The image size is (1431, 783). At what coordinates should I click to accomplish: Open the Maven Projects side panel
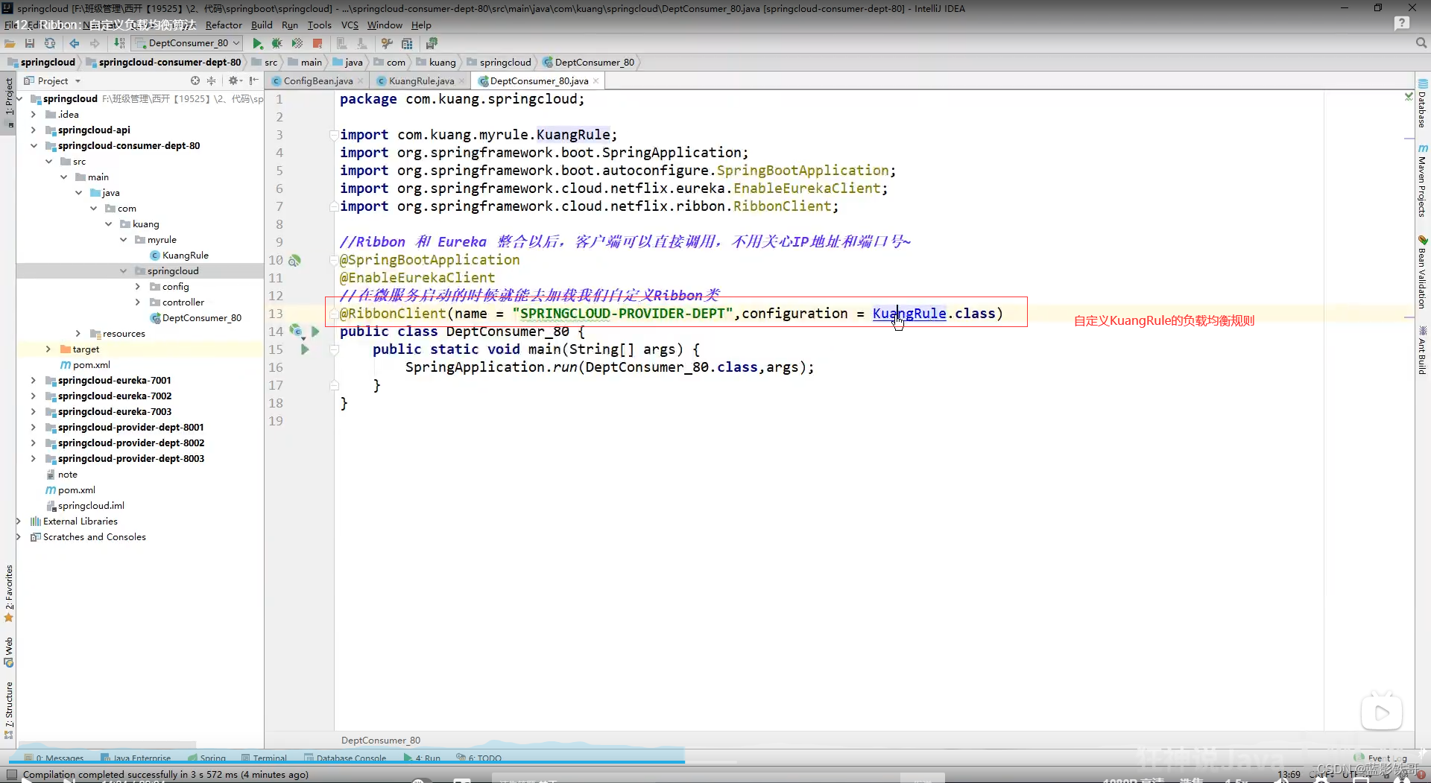point(1423,180)
